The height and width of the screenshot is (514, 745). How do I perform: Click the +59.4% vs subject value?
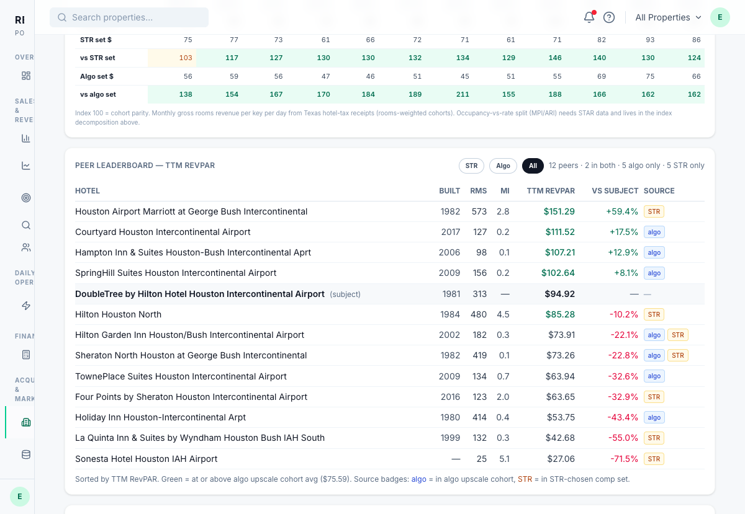(622, 211)
